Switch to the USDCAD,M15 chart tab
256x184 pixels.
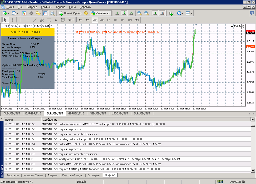coord(120,113)
